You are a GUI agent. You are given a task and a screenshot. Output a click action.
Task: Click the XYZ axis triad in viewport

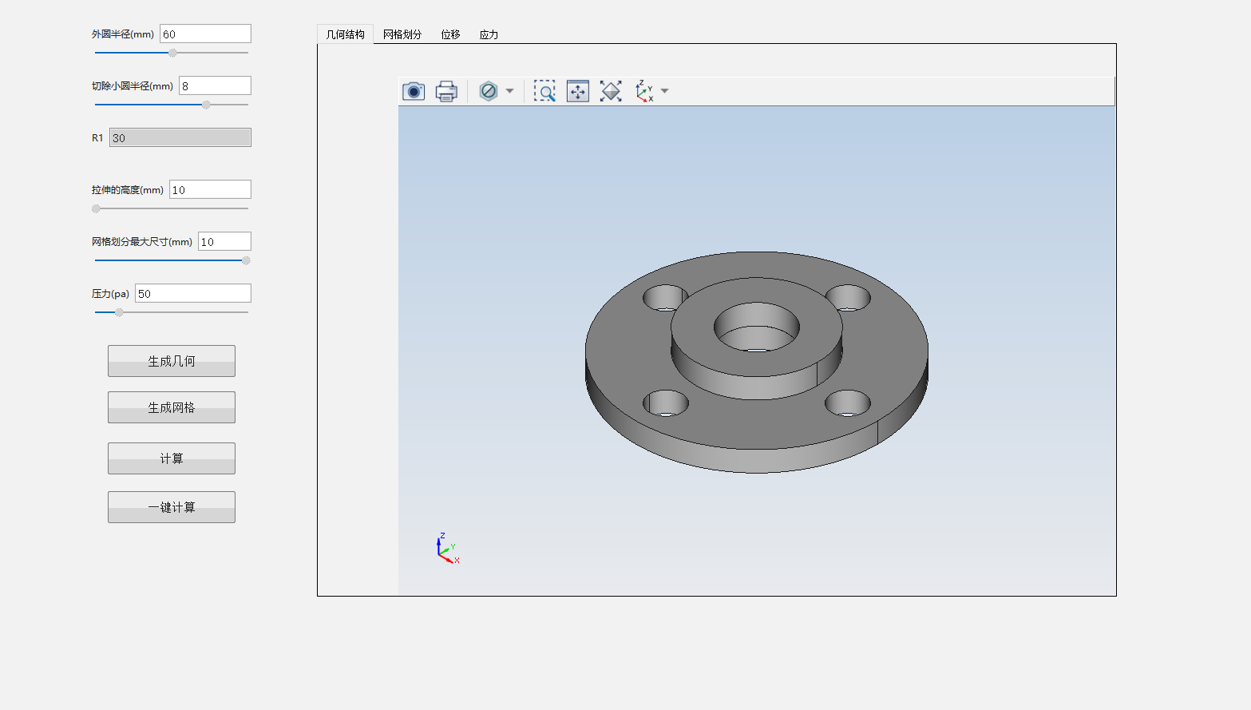click(447, 549)
